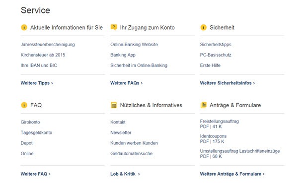Click the info icon beside Sicherheit heading
Screen dimensions: 308x184
point(204,27)
